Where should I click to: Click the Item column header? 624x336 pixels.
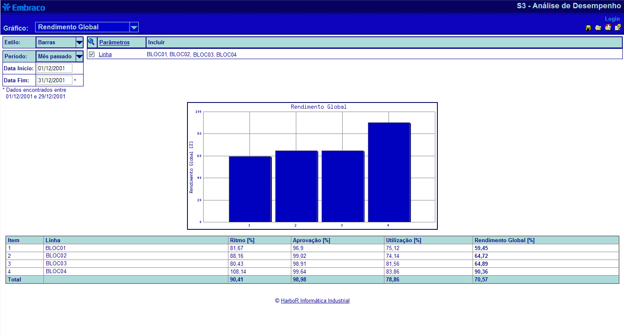click(x=25, y=240)
